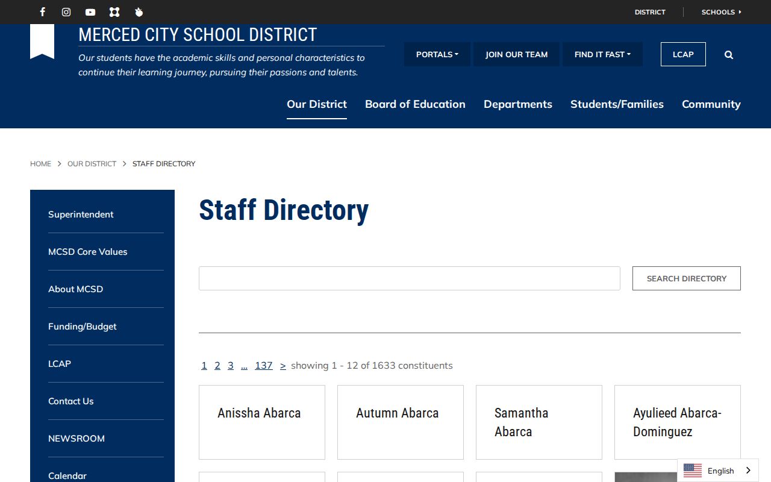Viewport: 771px width, 482px height.
Task: Open the English language selector
Action: tap(718, 471)
